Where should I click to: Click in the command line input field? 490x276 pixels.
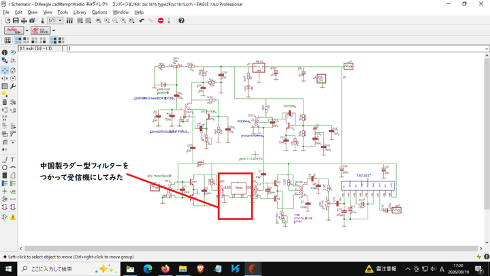pyautogui.click(x=272, y=48)
